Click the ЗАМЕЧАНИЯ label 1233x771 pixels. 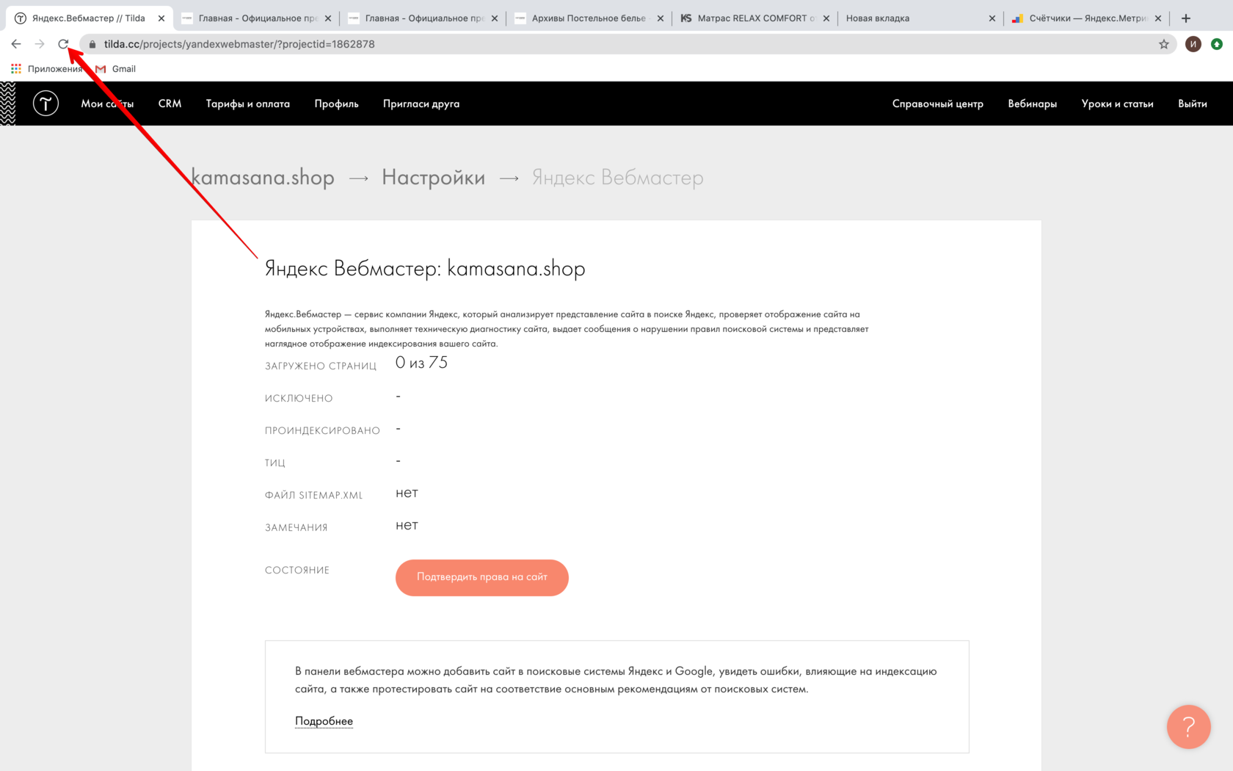click(x=297, y=528)
